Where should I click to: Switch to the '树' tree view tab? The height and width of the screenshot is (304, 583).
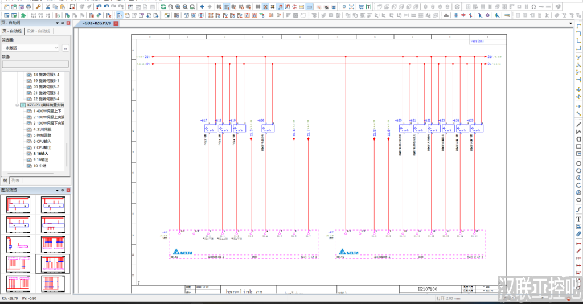pyautogui.click(x=5, y=180)
